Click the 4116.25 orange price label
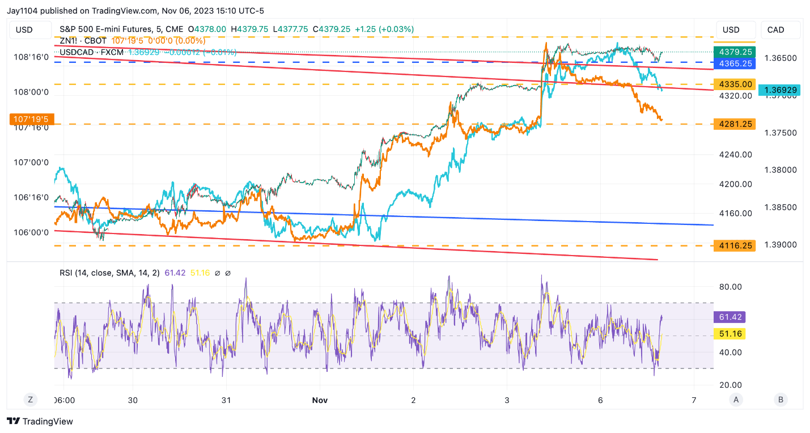810x433 pixels. pyautogui.click(x=736, y=246)
